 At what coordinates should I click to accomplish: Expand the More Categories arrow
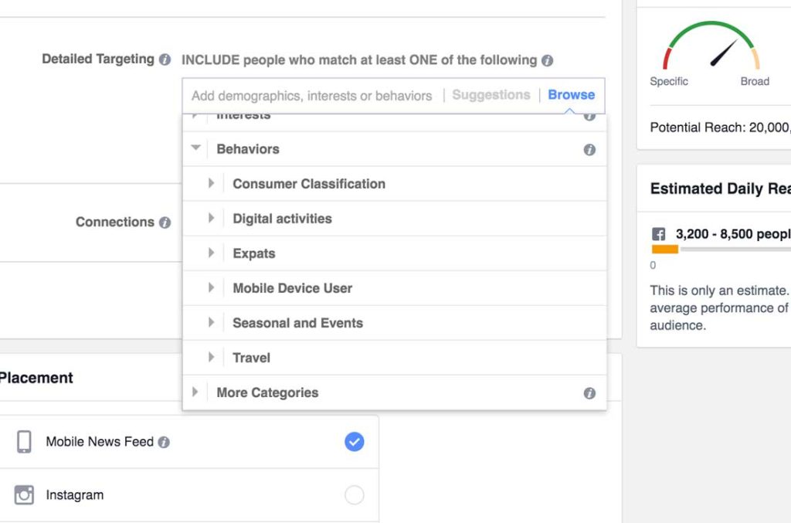point(195,392)
